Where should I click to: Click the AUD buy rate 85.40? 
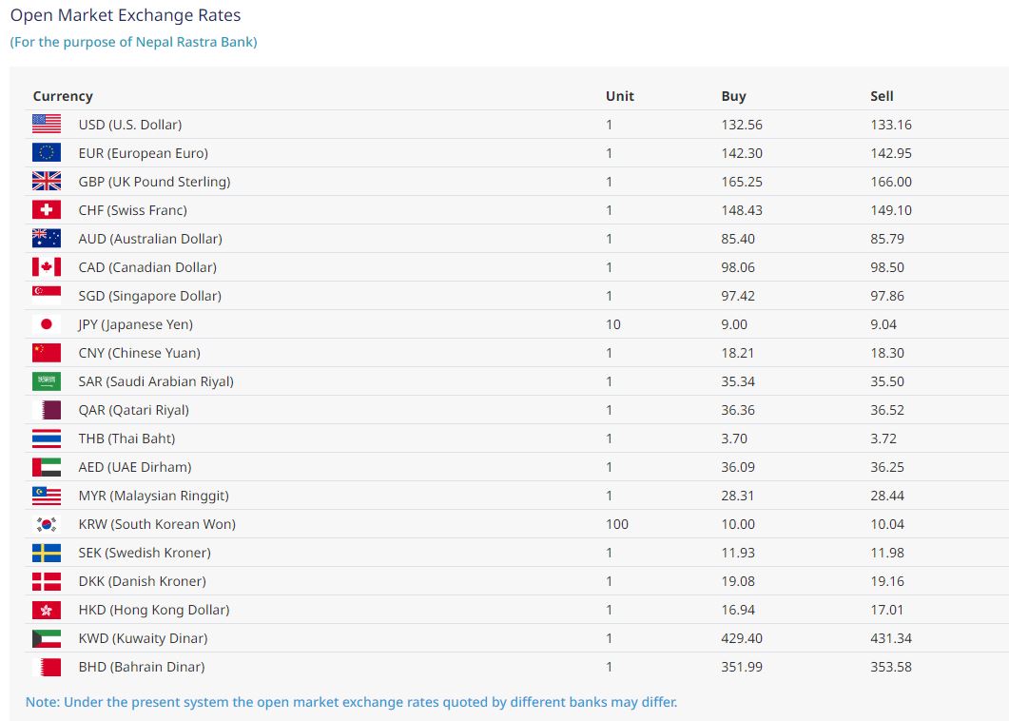tap(737, 239)
